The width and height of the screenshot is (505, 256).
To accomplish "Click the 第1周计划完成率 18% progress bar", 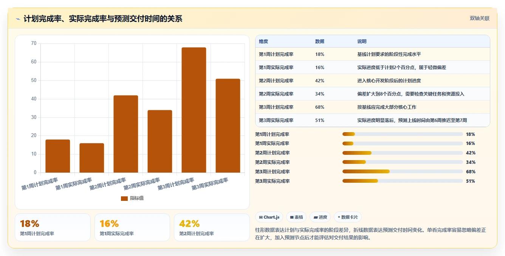I will [403, 134].
